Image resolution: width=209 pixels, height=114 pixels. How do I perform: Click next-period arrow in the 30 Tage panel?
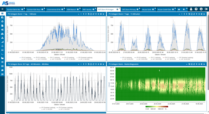coord(85,64)
